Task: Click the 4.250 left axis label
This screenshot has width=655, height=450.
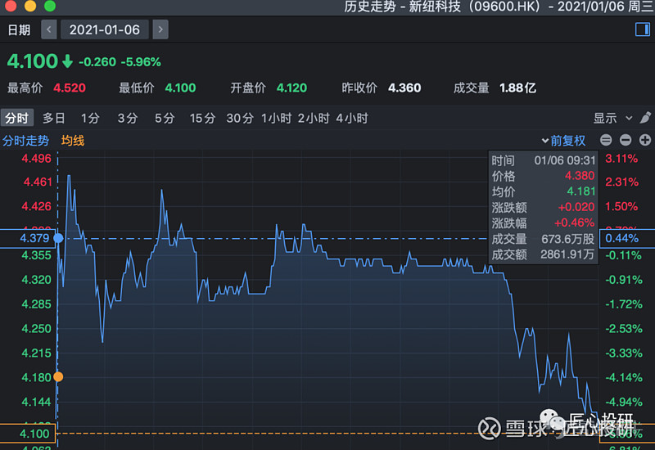Action: pyautogui.click(x=36, y=329)
